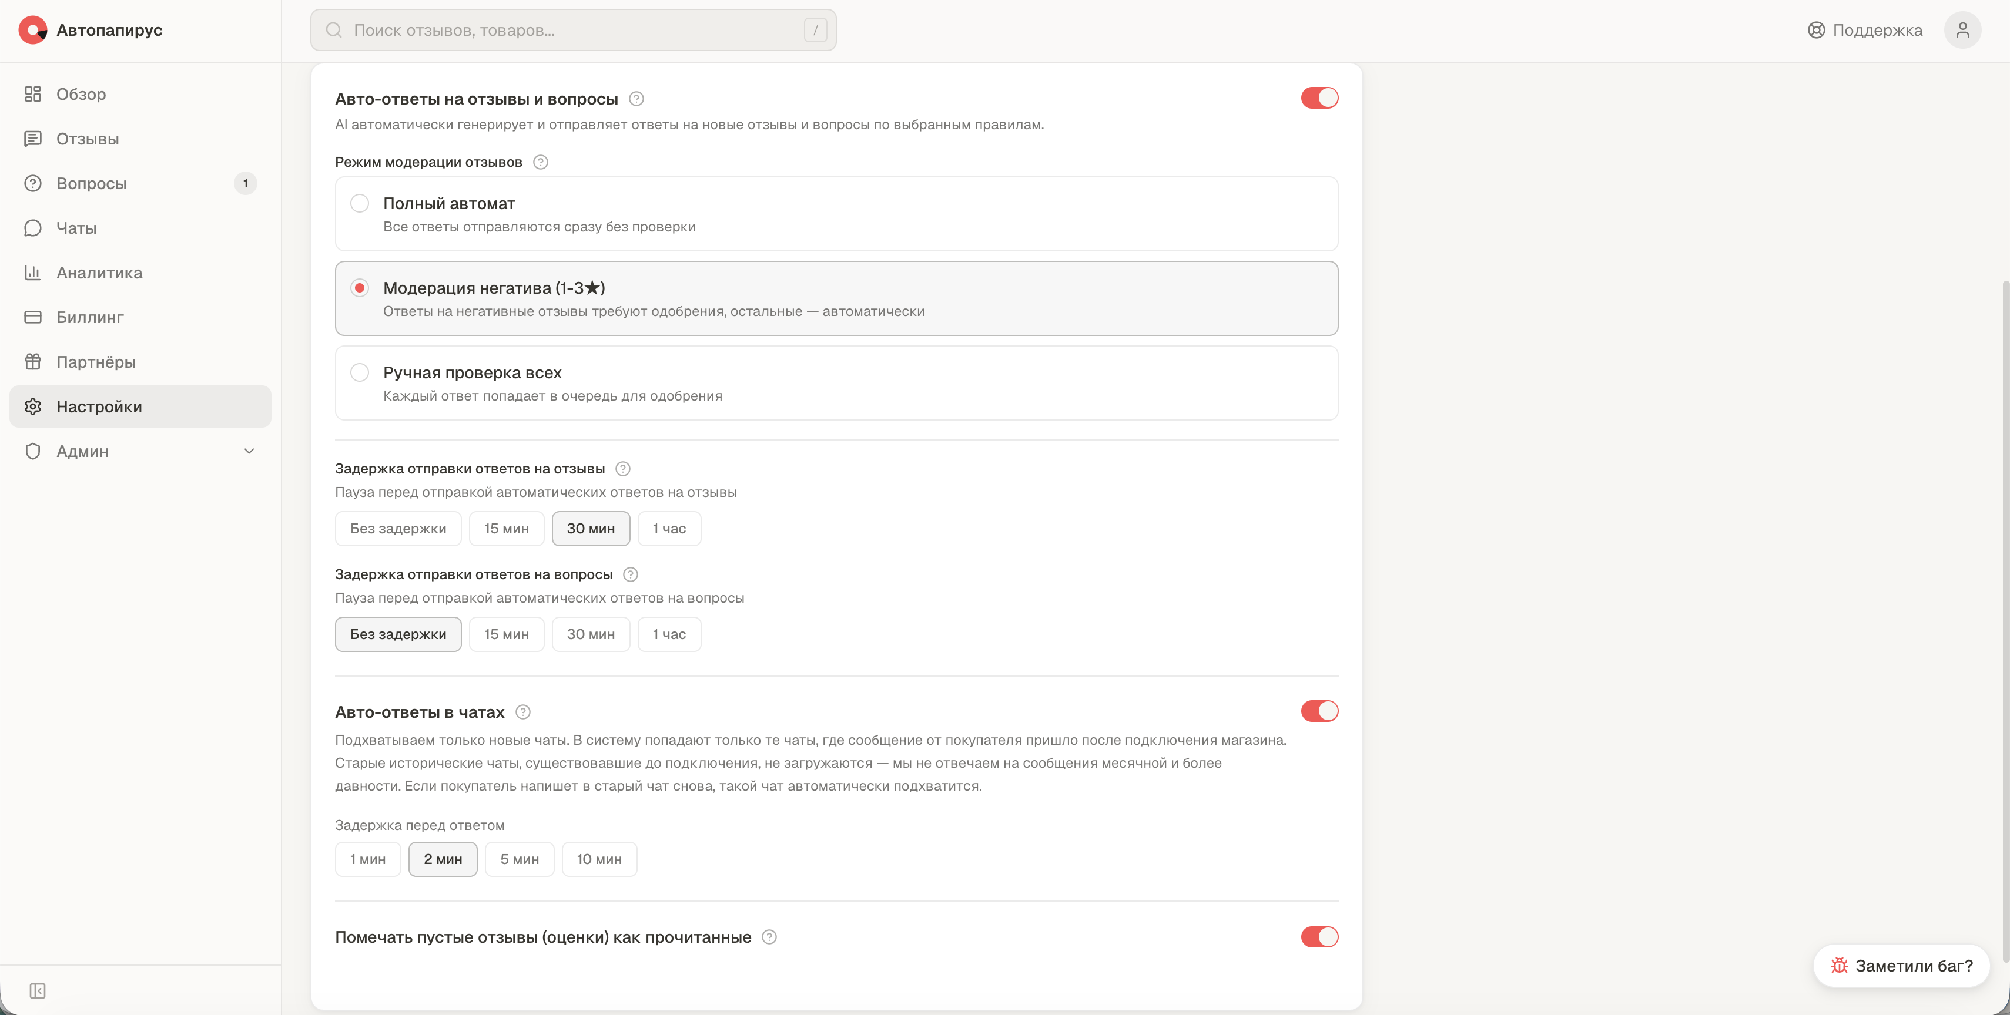The image size is (2010, 1015).
Task: Open the Обзор section
Action: tap(140, 95)
